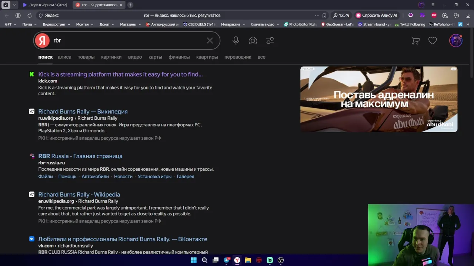Screen dimensions: 474x266
Task: Switch to квартиры search tab
Action: (207, 57)
